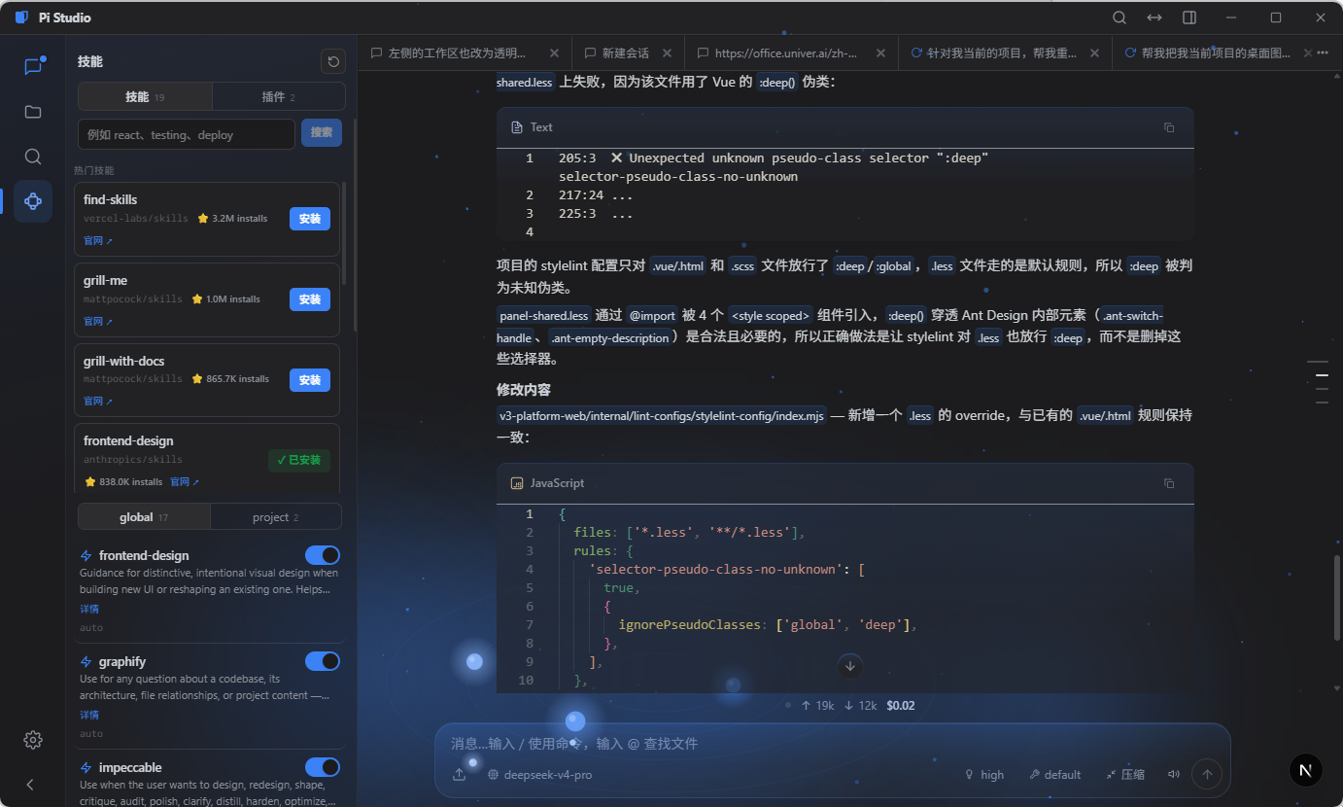Open the search sidebar icon
The height and width of the screenshot is (807, 1343).
(x=33, y=157)
